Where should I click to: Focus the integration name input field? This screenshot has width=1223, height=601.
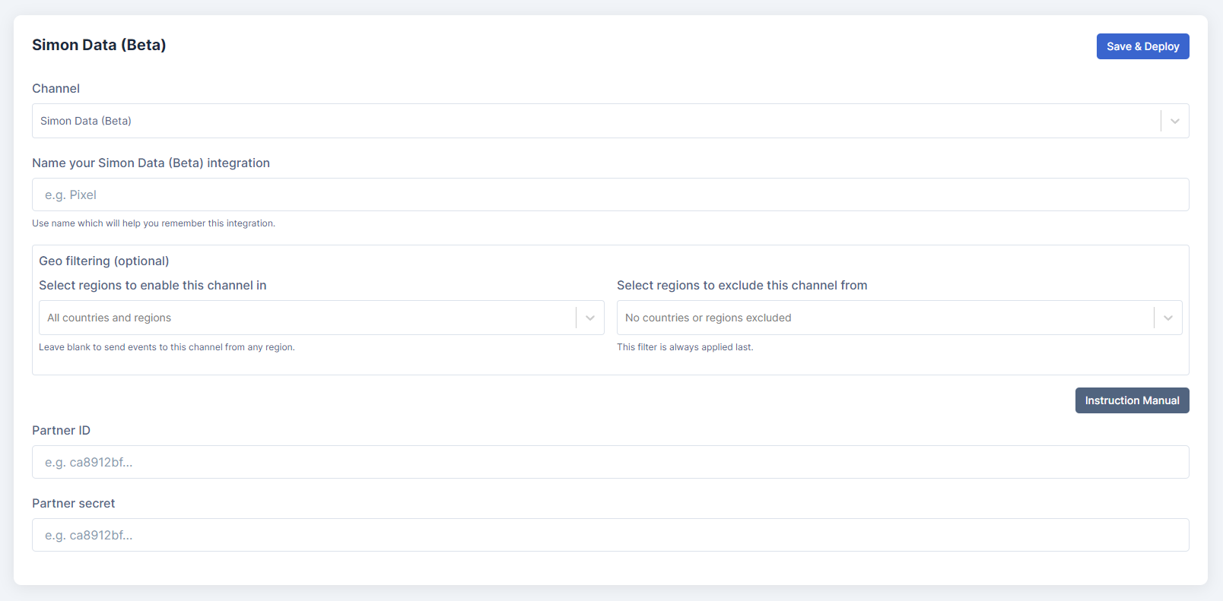coord(610,195)
